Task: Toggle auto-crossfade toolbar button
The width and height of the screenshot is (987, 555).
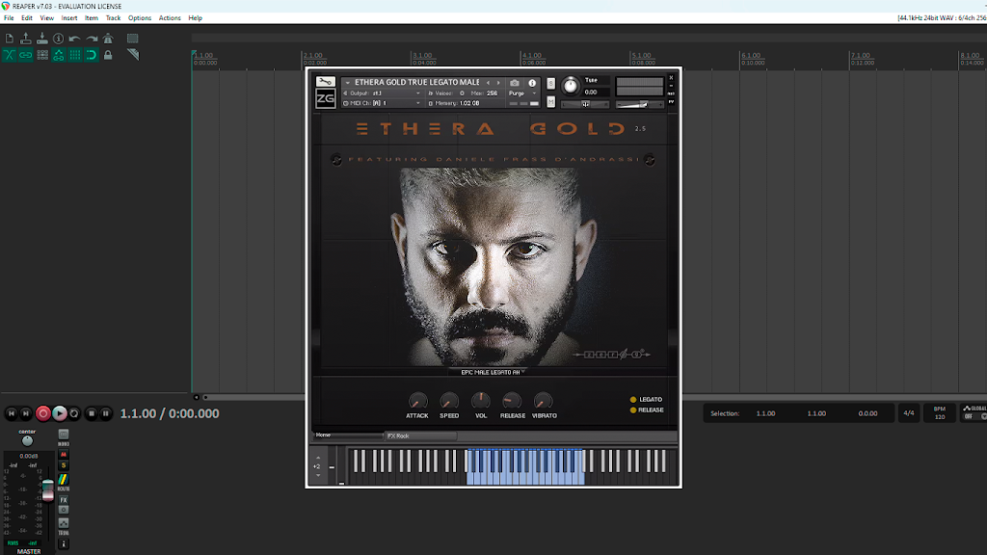Action: point(10,55)
